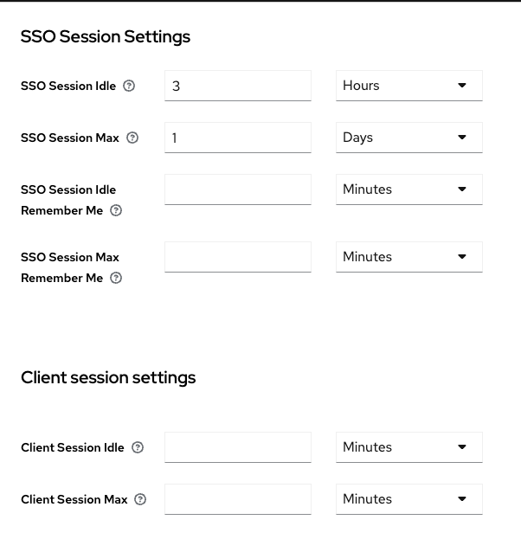
Task: Expand the Client Session Max Minutes dropdown
Action: (409, 499)
